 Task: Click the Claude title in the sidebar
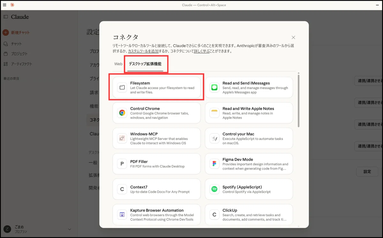[x=20, y=17]
